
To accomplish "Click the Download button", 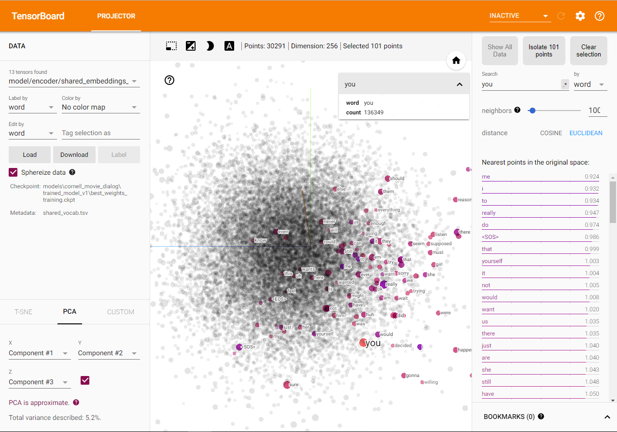I will 74,154.
